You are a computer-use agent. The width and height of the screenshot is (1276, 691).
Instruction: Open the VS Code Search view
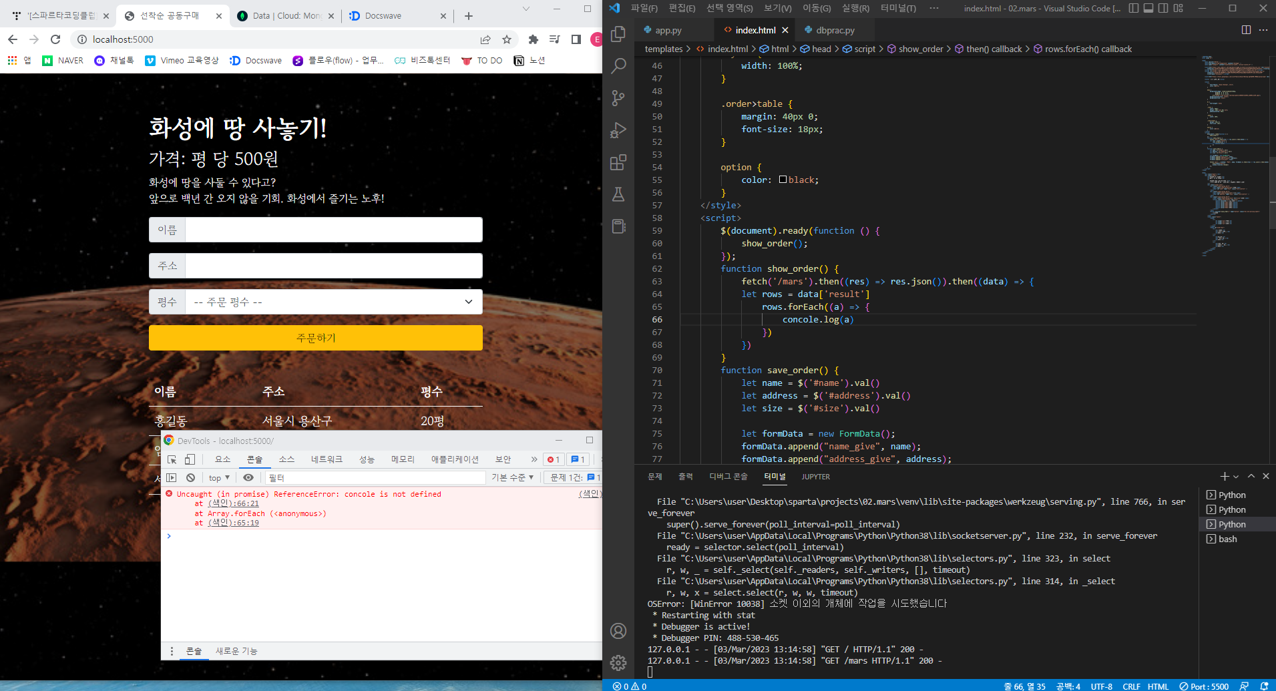[x=618, y=65]
